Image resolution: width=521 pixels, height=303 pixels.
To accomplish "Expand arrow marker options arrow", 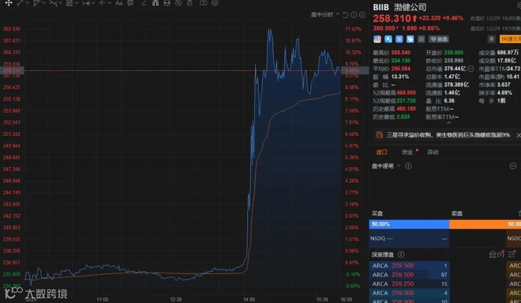I will [x=110, y=3].
